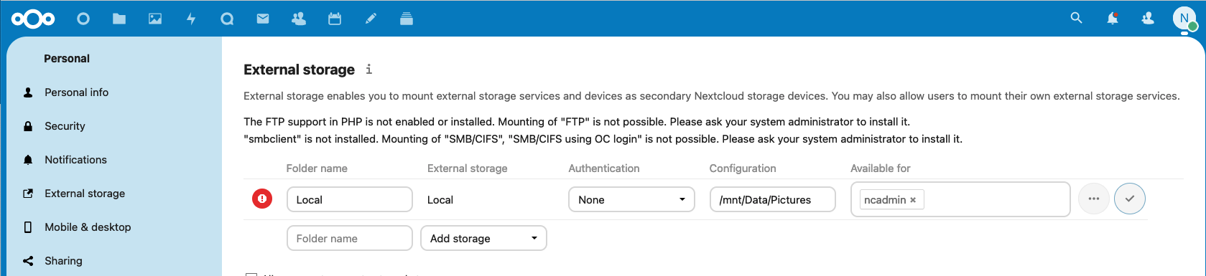Open the Mail envelope icon
Screen dimensions: 1206x276
263,19
